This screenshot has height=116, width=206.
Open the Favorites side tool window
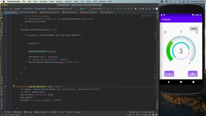coord(2,91)
